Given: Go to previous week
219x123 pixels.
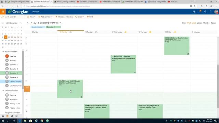Looking at the screenshot, I should [x=28, y=23].
